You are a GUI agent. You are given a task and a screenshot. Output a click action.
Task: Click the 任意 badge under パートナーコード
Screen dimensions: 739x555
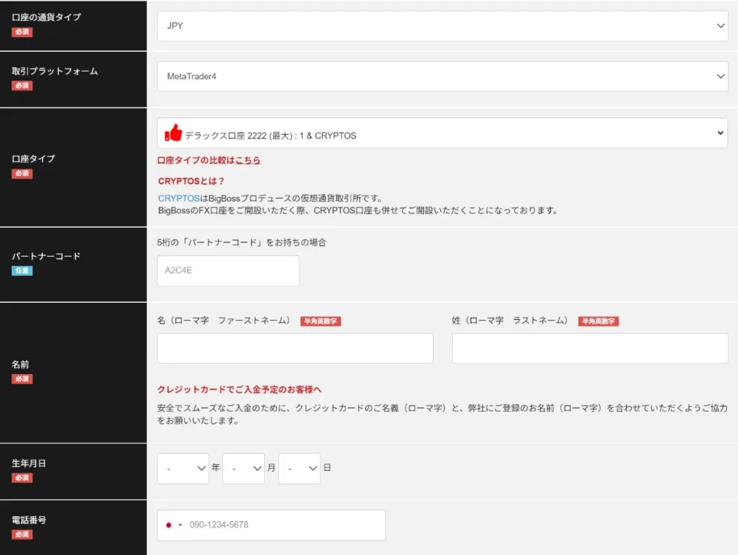point(22,271)
